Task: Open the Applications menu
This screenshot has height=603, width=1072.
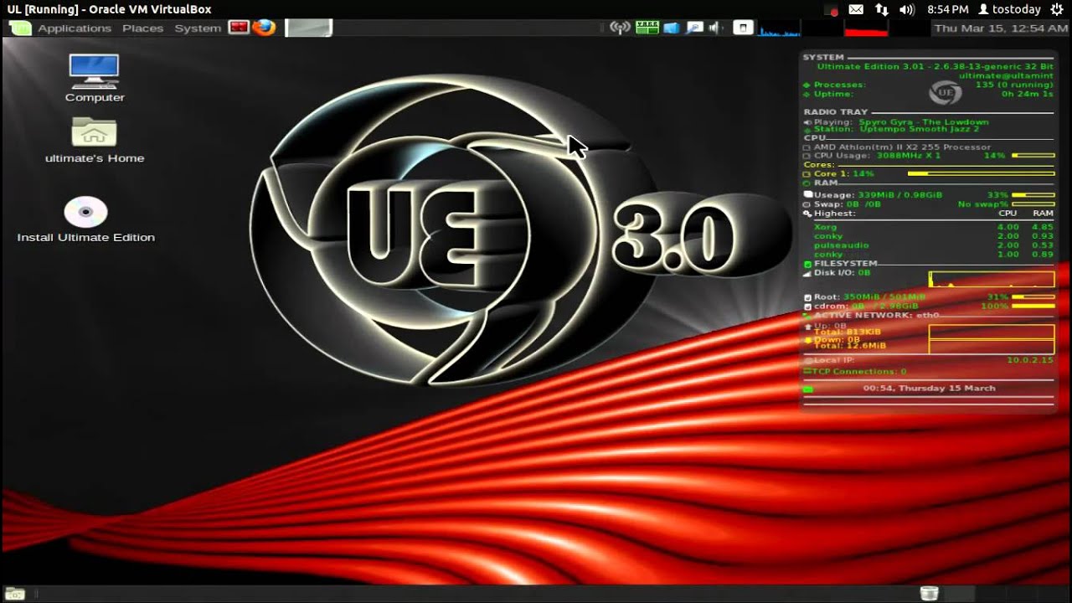Action: click(x=74, y=28)
